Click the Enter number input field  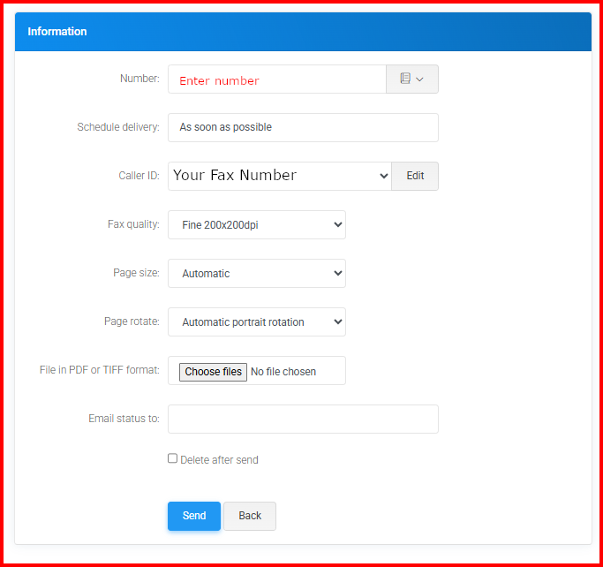276,79
